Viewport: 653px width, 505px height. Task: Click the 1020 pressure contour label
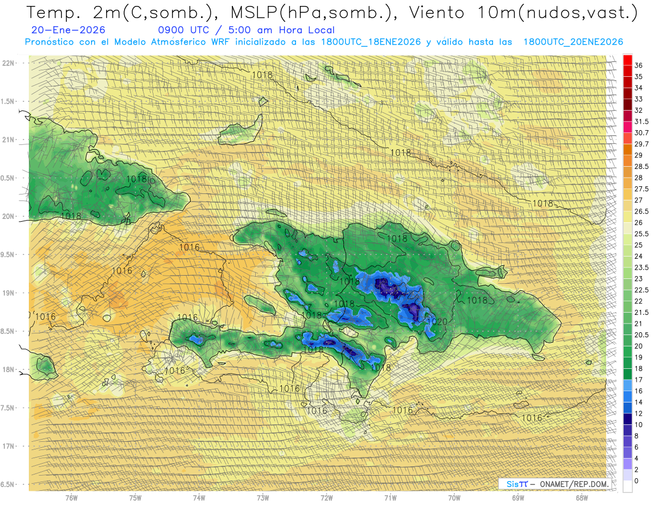click(438, 322)
